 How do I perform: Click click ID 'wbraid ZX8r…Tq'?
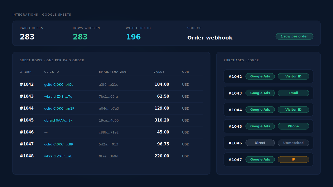pyautogui.click(x=58, y=96)
